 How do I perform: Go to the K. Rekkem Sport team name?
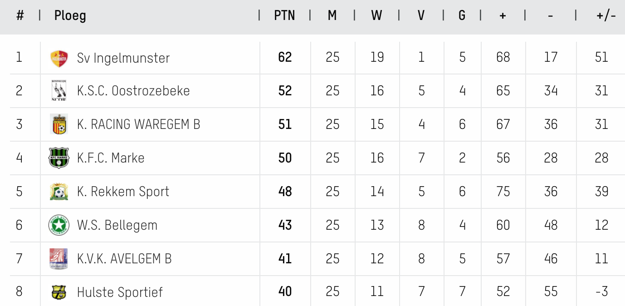point(123,192)
